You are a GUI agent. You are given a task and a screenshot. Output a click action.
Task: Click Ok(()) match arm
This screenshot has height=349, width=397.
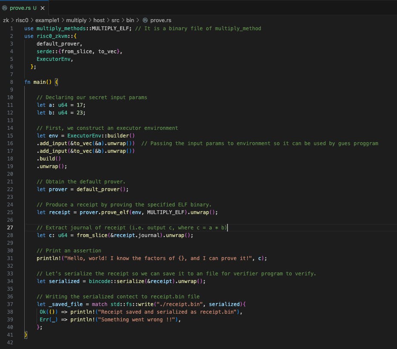click(x=49, y=312)
